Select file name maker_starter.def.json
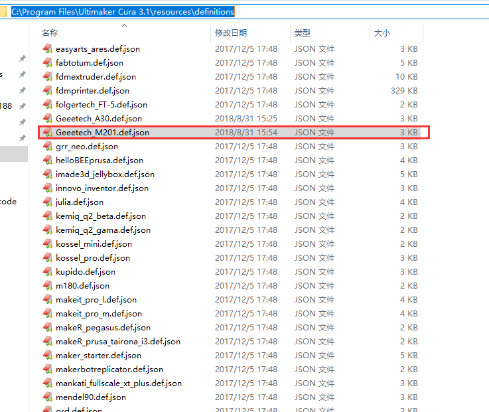The width and height of the screenshot is (489, 412). click(98, 356)
